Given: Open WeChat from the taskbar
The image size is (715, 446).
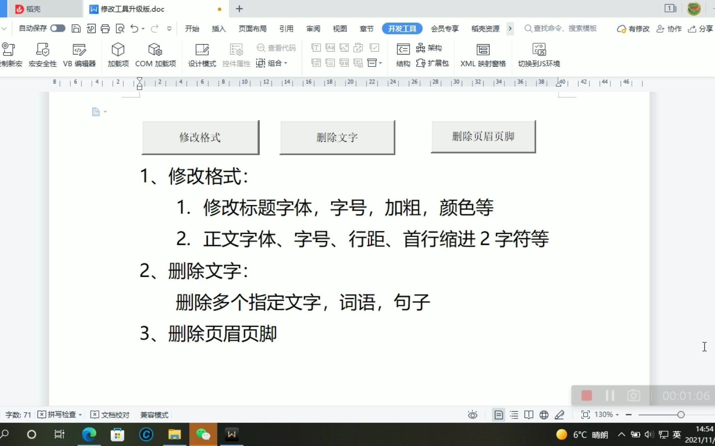Looking at the screenshot, I should tap(203, 434).
